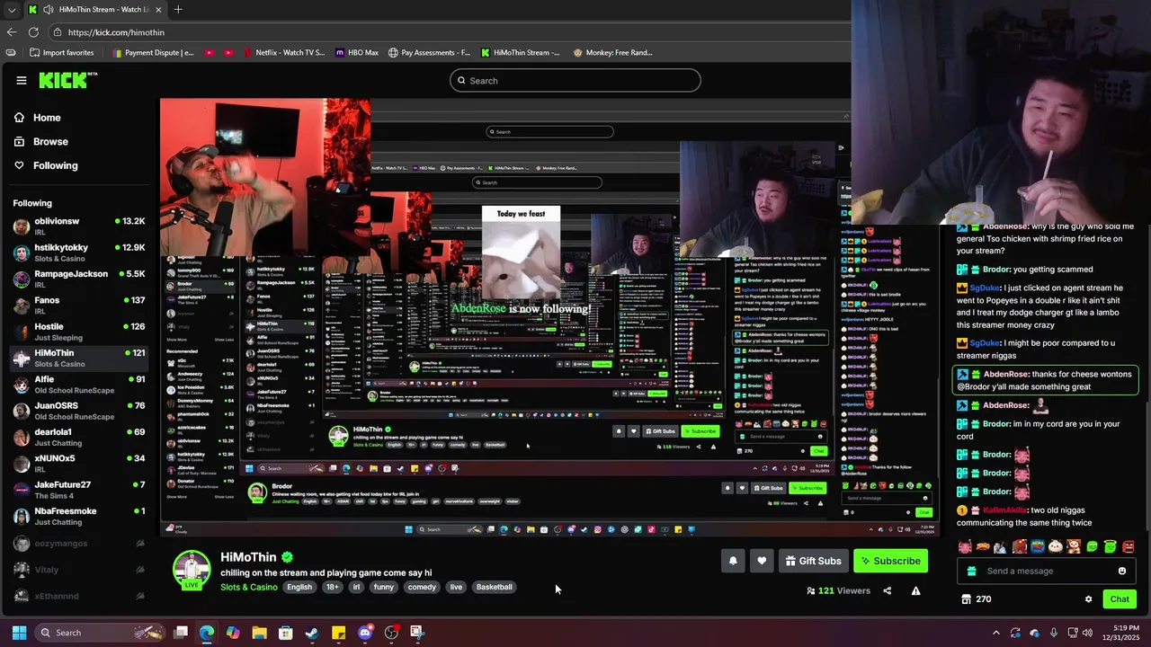Viewport: 1151px width, 647px height.
Task: Click the English tag
Action: [299, 587]
